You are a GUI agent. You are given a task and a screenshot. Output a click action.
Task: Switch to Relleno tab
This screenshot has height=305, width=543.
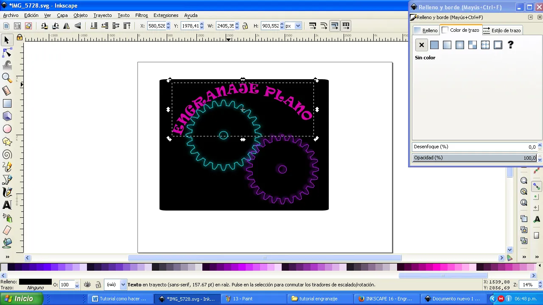click(426, 30)
